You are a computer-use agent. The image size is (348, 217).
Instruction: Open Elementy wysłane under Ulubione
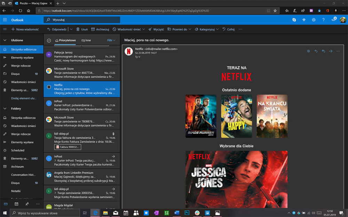tap(22, 58)
